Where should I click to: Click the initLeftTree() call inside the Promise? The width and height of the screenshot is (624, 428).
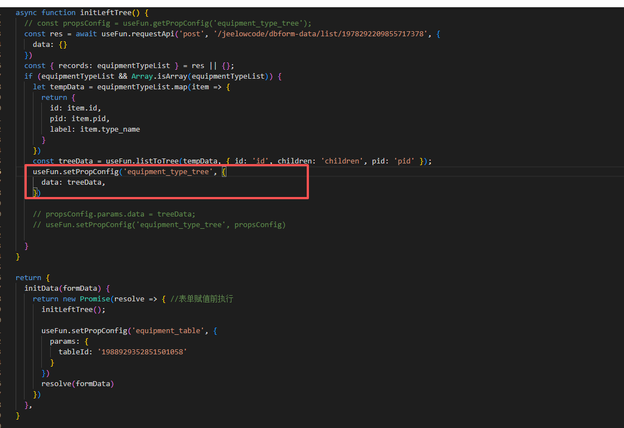point(73,309)
